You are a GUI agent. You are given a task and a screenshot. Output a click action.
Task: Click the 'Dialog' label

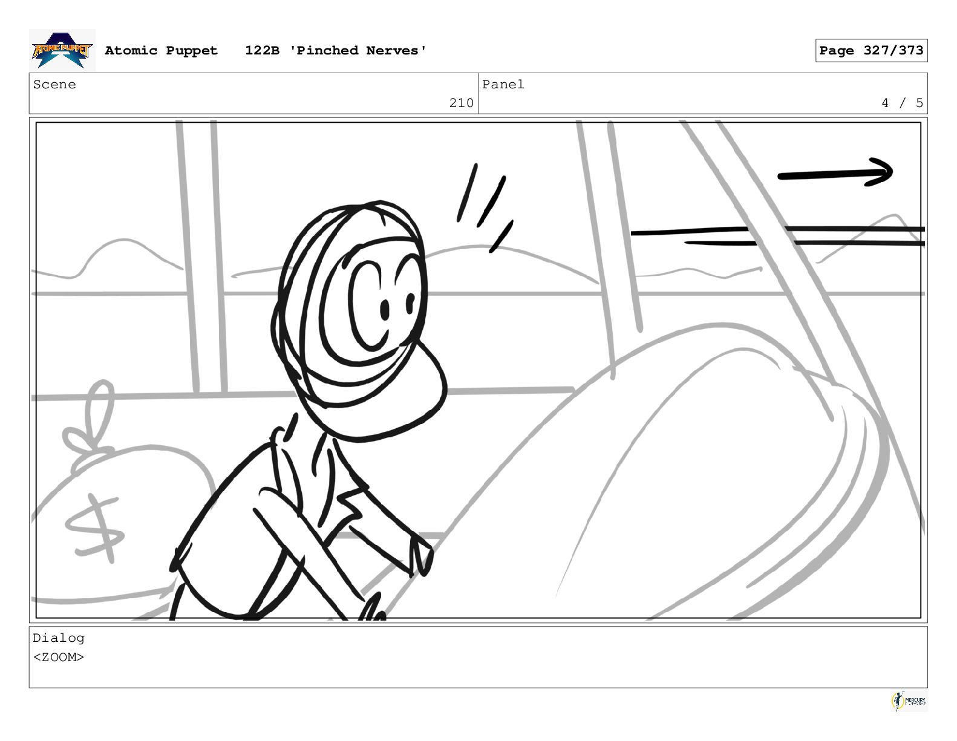pos(59,638)
